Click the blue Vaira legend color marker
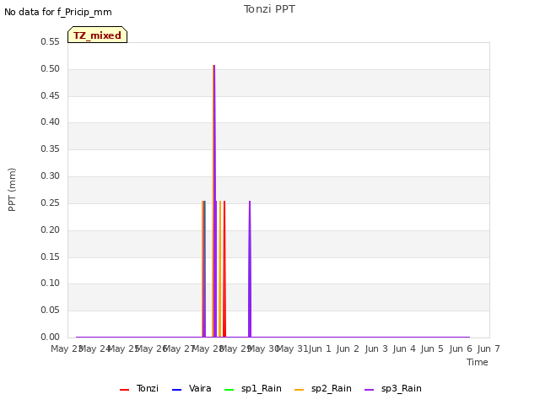The image size is (540, 405). tap(176, 390)
